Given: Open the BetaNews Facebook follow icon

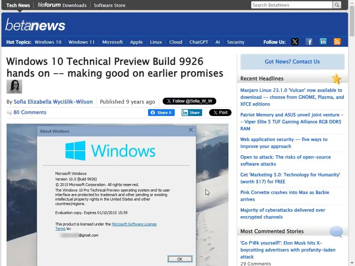Looking at the screenshot, I should click(309, 42).
